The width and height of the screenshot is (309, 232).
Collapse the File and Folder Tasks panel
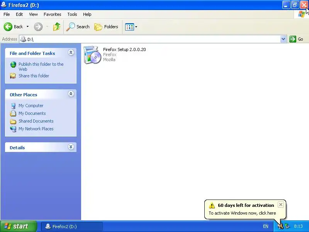pyautogui.click(x=71, y=53)
